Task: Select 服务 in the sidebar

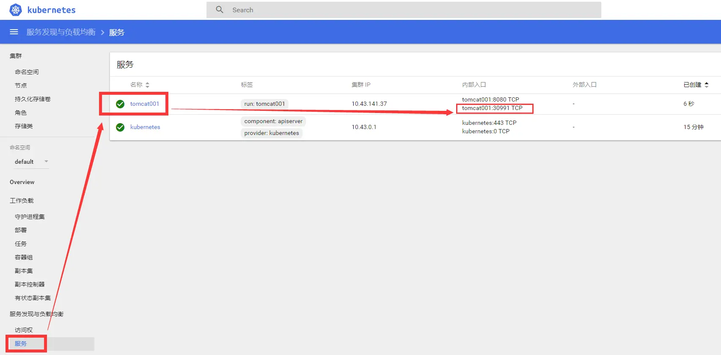Action: (x=21, y=344)
